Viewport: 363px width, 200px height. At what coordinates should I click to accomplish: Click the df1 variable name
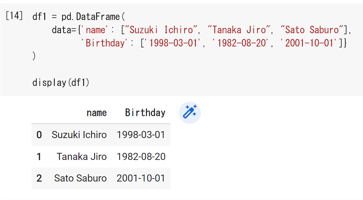coord(39,16)
